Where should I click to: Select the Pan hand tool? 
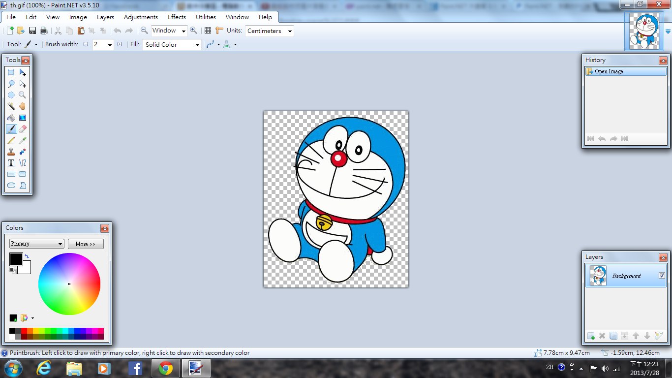(x=23, y=106)
